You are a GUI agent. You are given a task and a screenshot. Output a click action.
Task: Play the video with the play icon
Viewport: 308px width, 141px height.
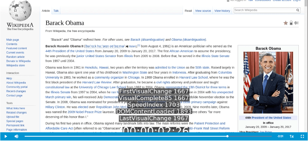(x=6, y=136)
